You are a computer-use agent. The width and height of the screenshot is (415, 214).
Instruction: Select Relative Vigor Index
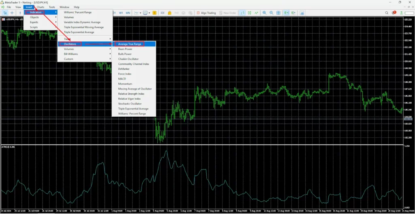pos(134,99)
